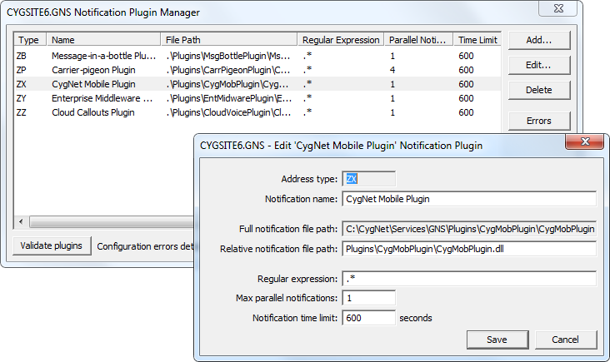Click the ZP type cell

click(22, 70)
